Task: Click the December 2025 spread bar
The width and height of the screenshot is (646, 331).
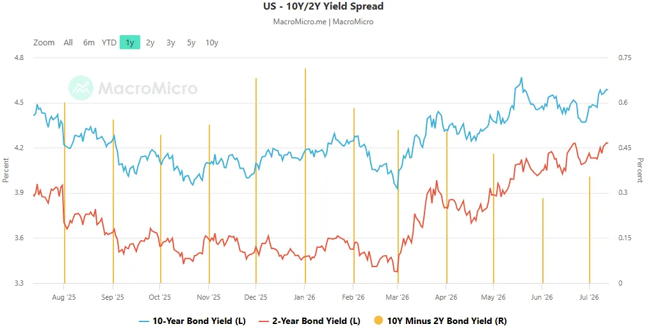Action: coord(256,180)
